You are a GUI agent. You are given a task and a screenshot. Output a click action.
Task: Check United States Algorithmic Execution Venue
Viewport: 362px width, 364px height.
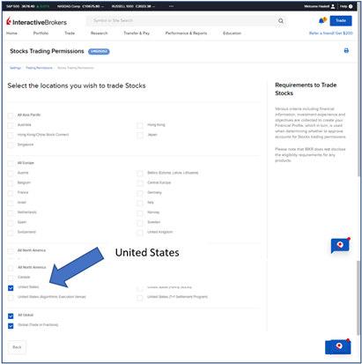[x=11, y=298]
